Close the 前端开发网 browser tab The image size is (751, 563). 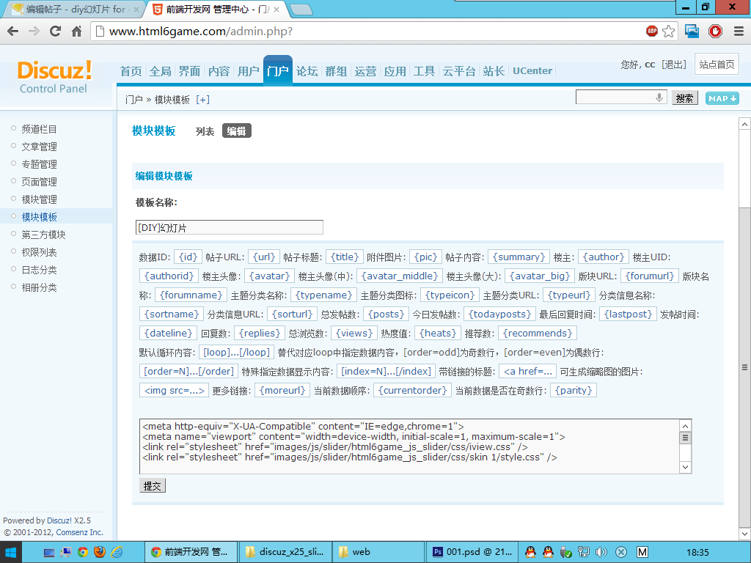coord(276,9)
